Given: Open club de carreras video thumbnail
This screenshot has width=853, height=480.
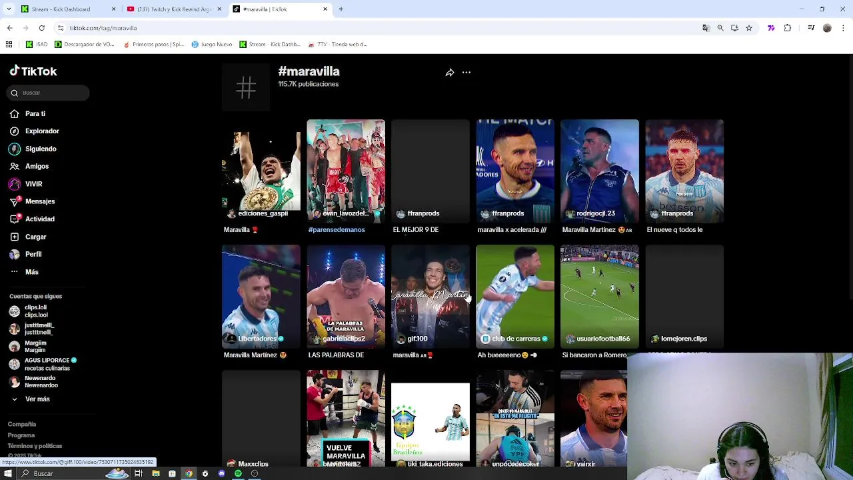Looking at the screenshot, I should [515, 296].
